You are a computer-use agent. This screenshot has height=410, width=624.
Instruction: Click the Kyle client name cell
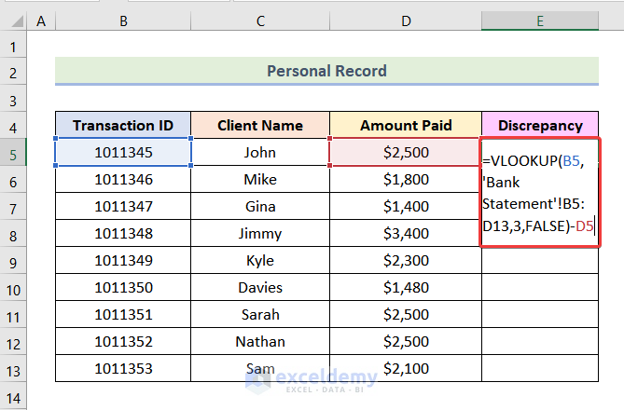pyautogui.click(x=260, y=261)
